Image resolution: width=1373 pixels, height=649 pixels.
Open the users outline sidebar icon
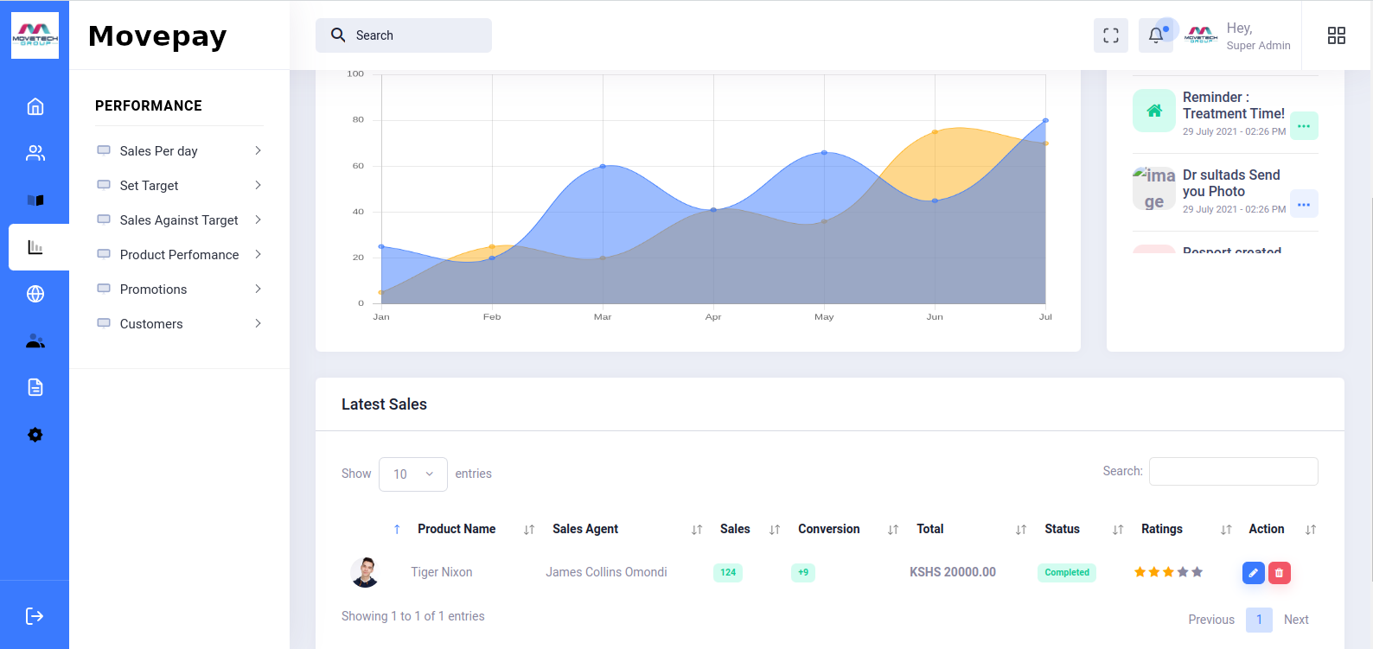coord(35,153)
